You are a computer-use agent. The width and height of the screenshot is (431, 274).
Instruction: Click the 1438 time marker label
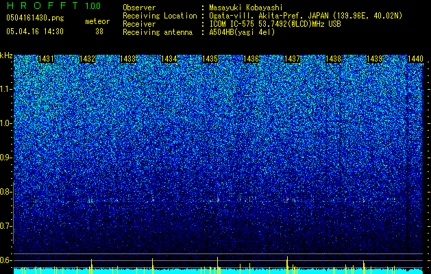coord(334,59)
